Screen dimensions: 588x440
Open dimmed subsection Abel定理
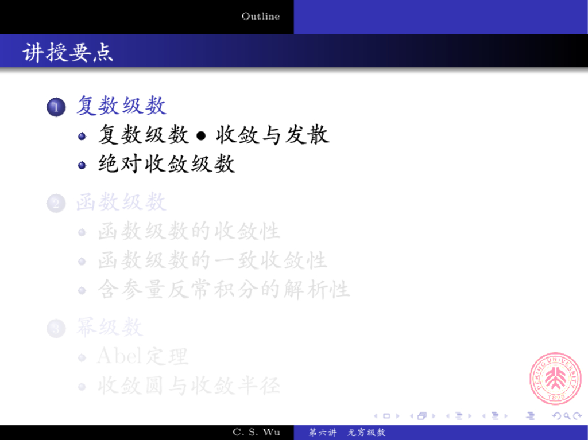click(x=142, y=356)
